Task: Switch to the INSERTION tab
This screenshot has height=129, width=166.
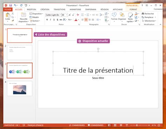Action: tap(32, 9)
